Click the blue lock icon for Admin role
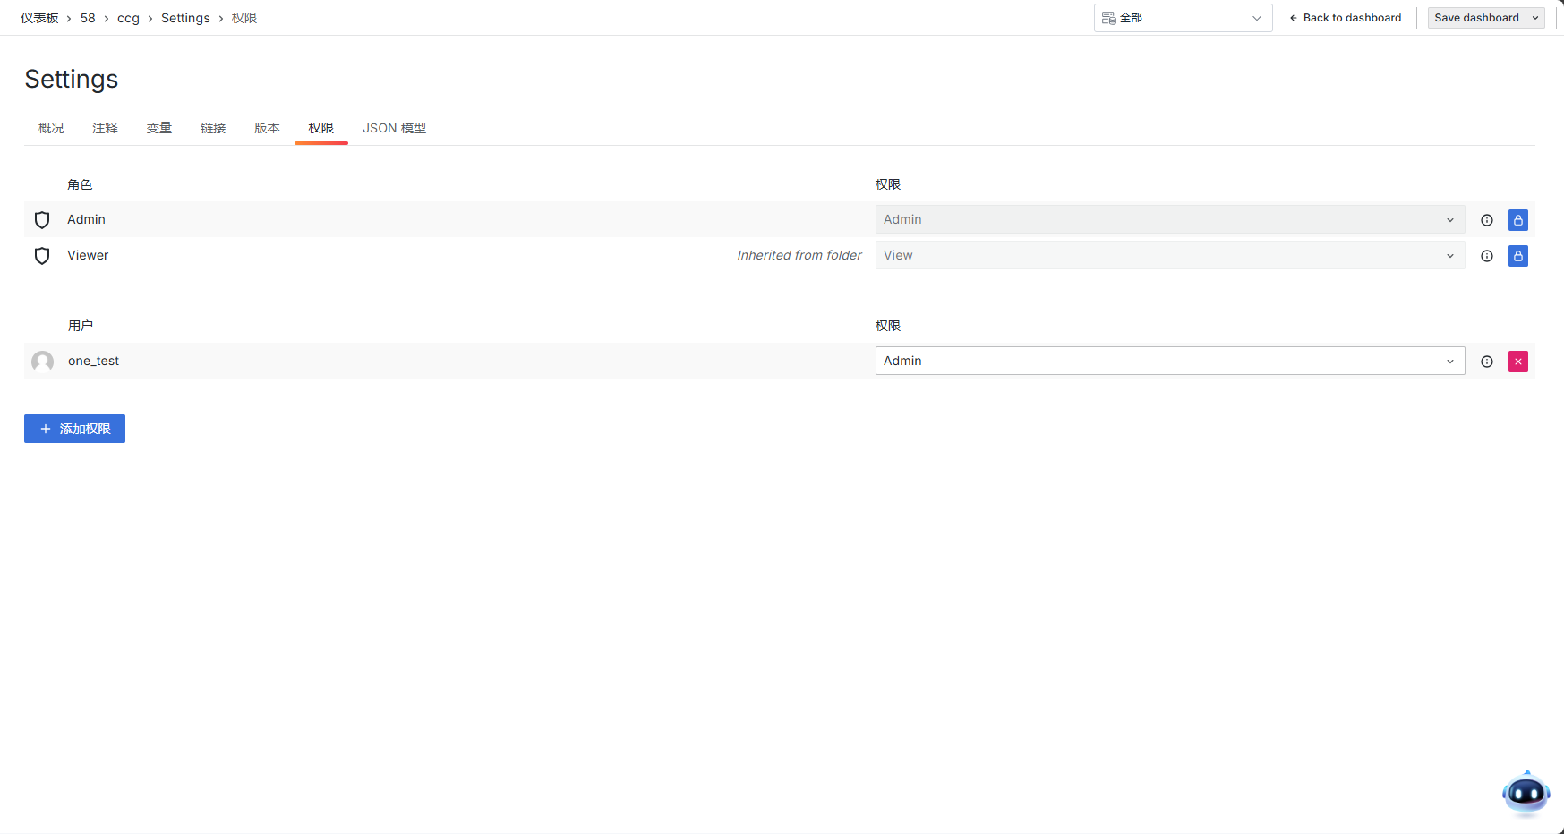1564x834 pixels. coord(1518,220)
